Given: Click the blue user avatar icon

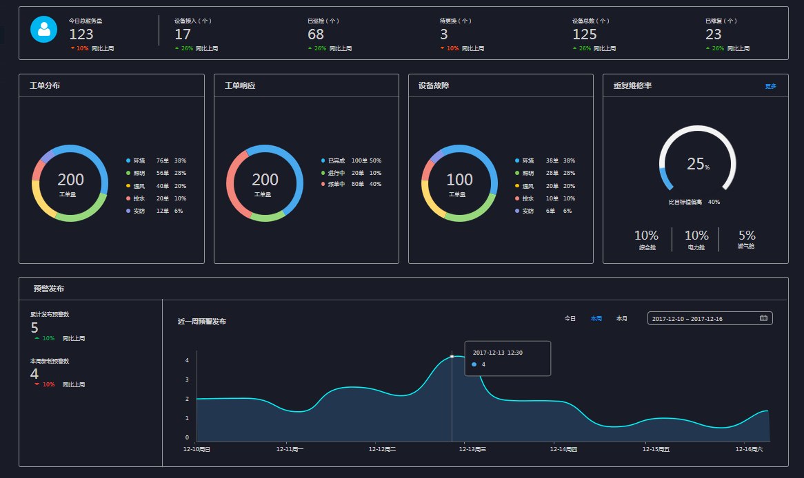Looking at the screenshot, I should coord(44,29).
